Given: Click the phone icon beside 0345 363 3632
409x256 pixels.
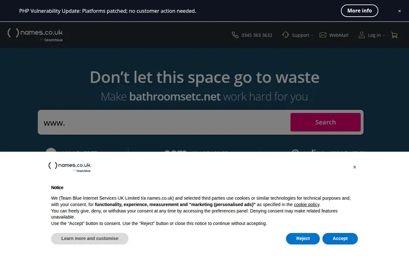Looking at the screenshot, I should click(235, 35).
